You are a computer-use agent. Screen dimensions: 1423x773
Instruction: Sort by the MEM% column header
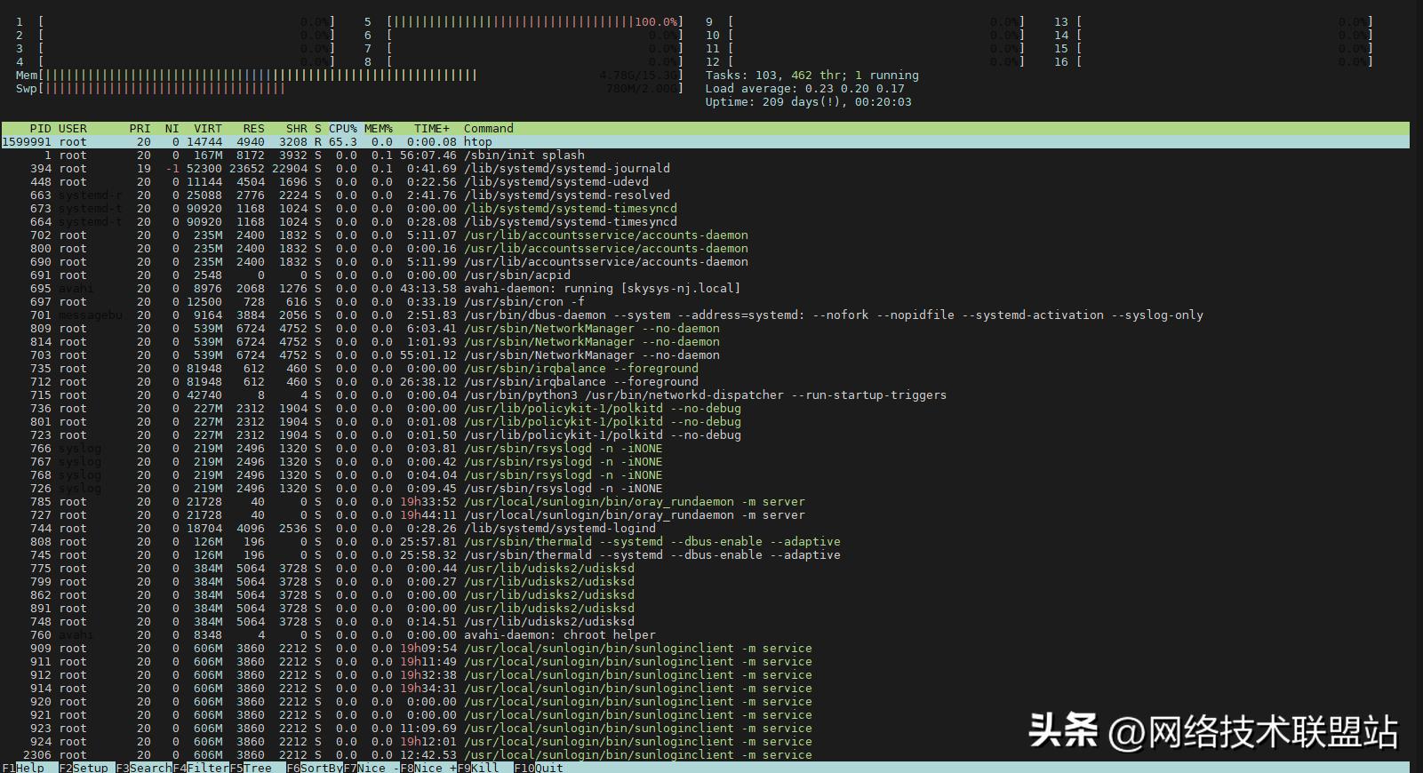tap(379, 129)
